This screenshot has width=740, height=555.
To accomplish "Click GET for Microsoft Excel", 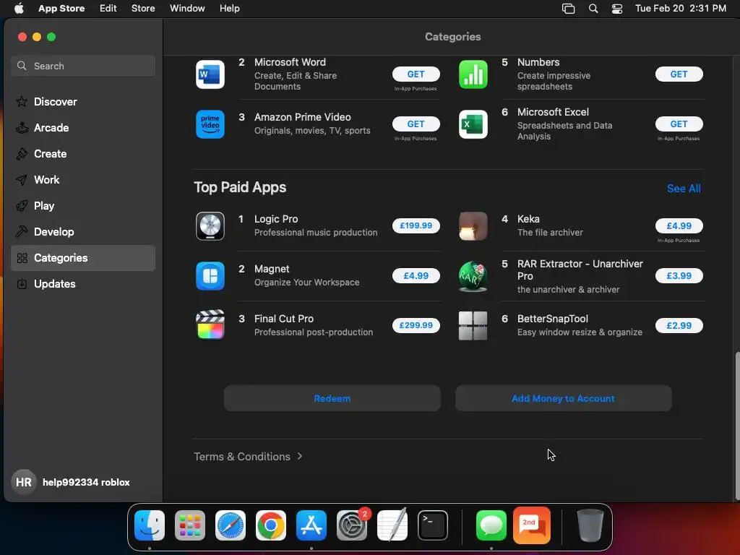I will tap(679, 124).
